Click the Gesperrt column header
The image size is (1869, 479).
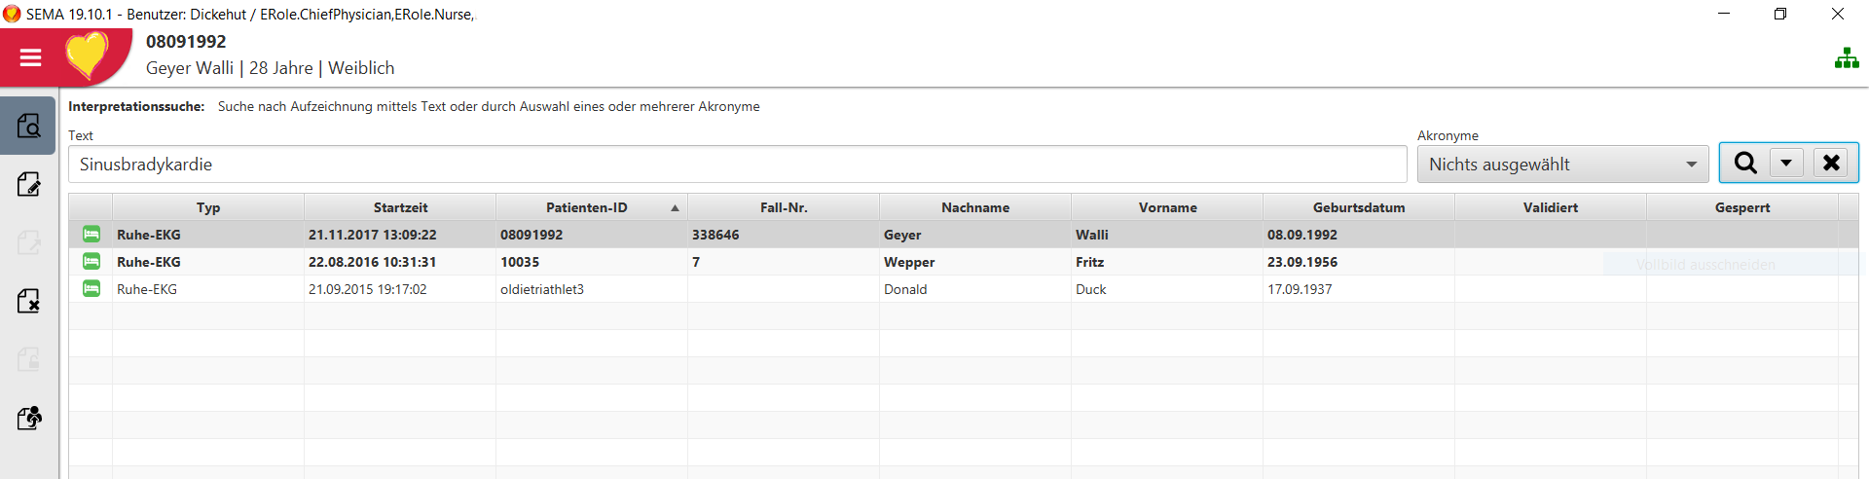[1742, 207]
